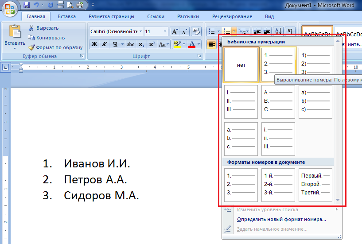Image resolution: width=362 pixels, height=244 pixels.
Task: Apply superscript formatting
Action: tap(152, 44)
